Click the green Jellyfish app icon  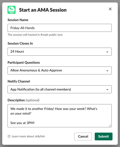pyautogui.click(x=11, y=10)
